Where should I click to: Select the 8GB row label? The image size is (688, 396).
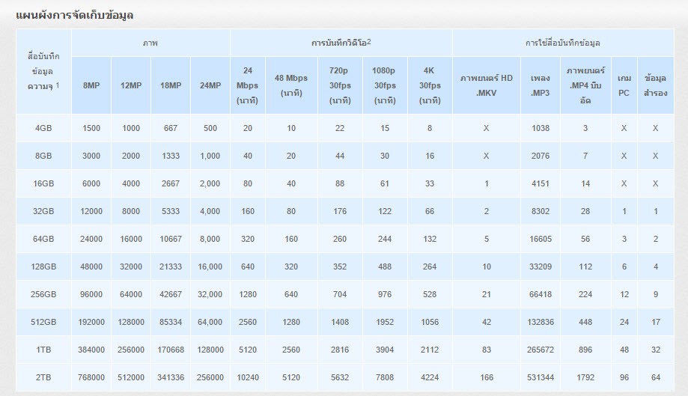[x=43, y=156]
